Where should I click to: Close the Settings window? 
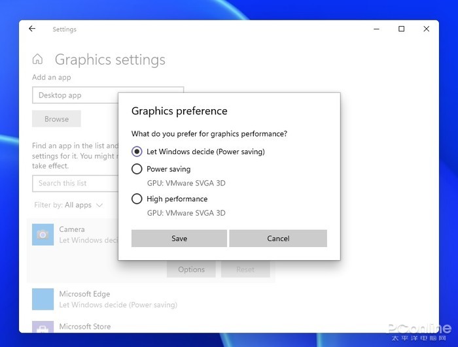(426, 29)
